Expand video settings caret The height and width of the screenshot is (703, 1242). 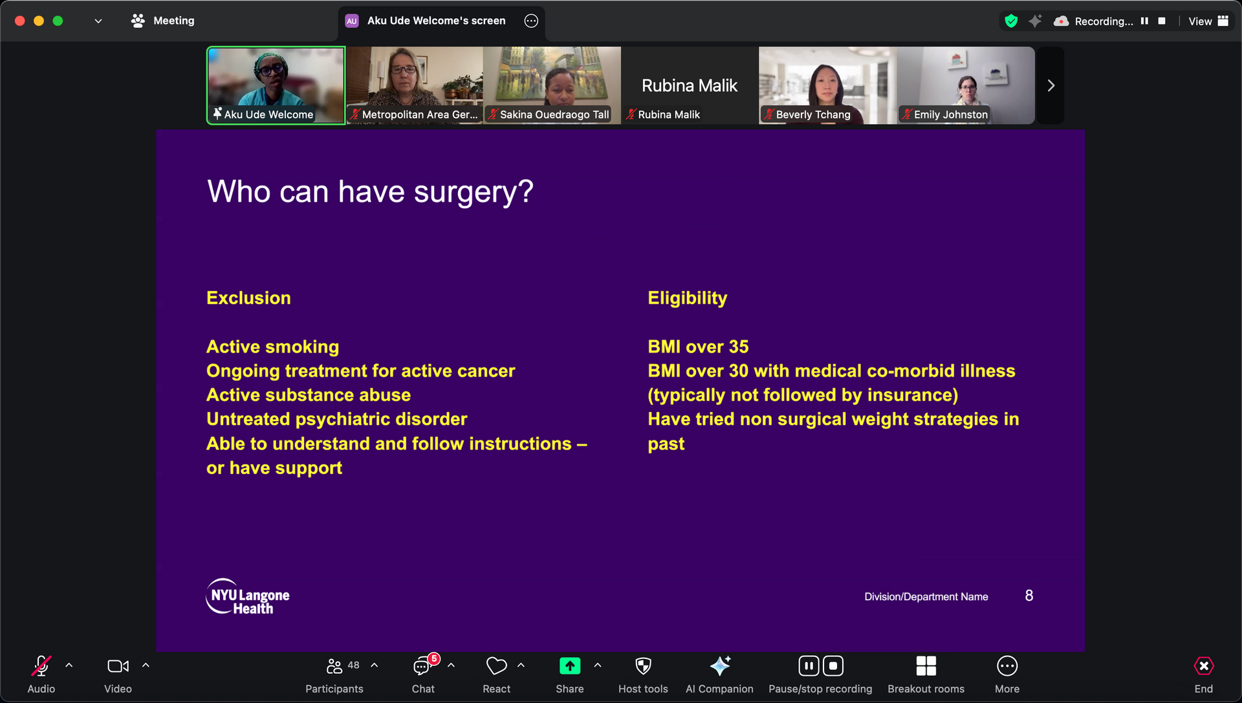tap(146, 665)
